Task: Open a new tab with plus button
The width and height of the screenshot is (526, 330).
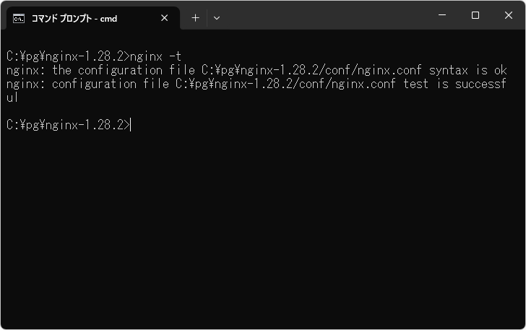Action: pyautogui.click(x=195, y=18)
